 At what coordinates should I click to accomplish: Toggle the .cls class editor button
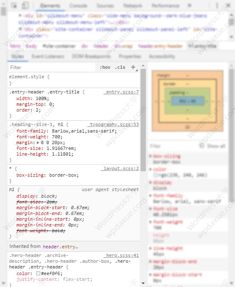(120, 68)
